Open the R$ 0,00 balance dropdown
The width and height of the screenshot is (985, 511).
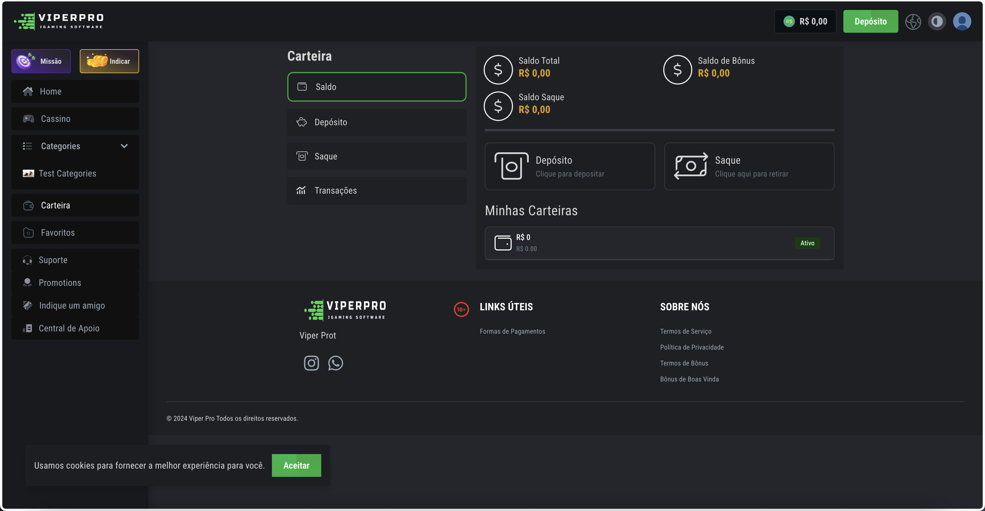[x=805, y=21]
